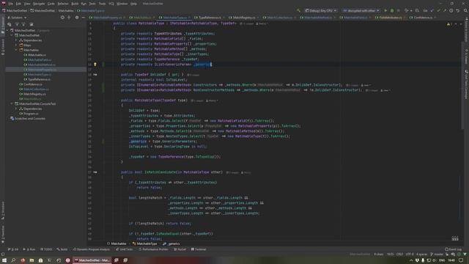This screenshot has width=469, height=264.
Task: Open the View menu
Action: [27, 4]
